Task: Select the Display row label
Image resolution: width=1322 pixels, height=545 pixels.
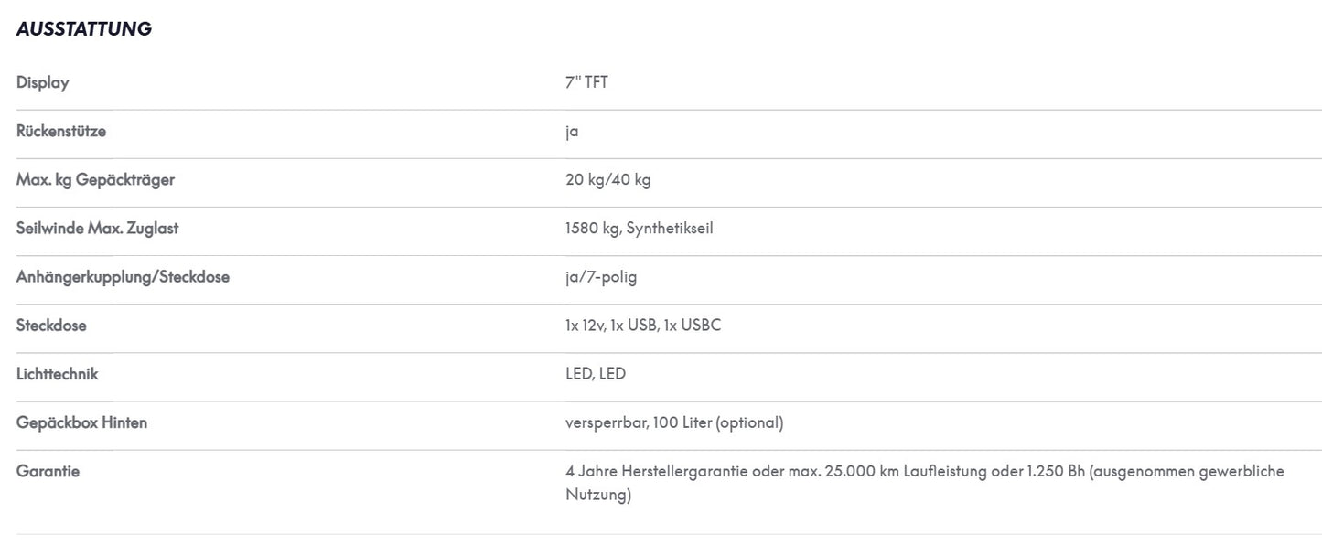Action: (43, 82)
